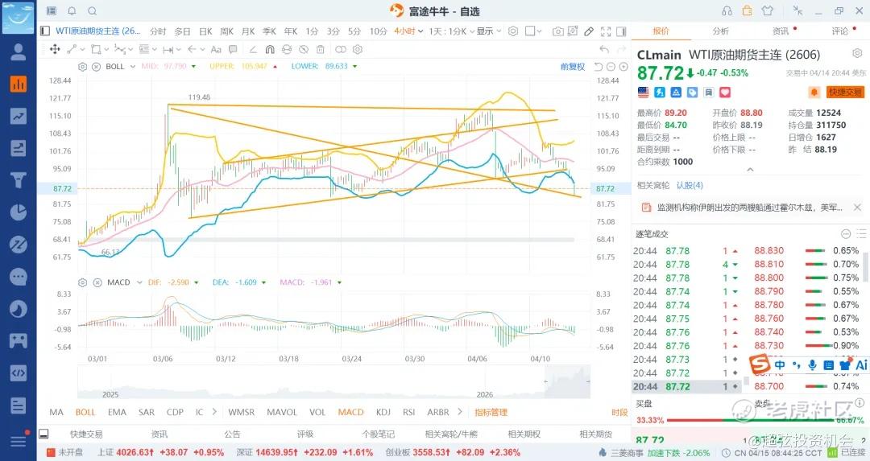Click the collapse icon in bottom-left corner

43,434
